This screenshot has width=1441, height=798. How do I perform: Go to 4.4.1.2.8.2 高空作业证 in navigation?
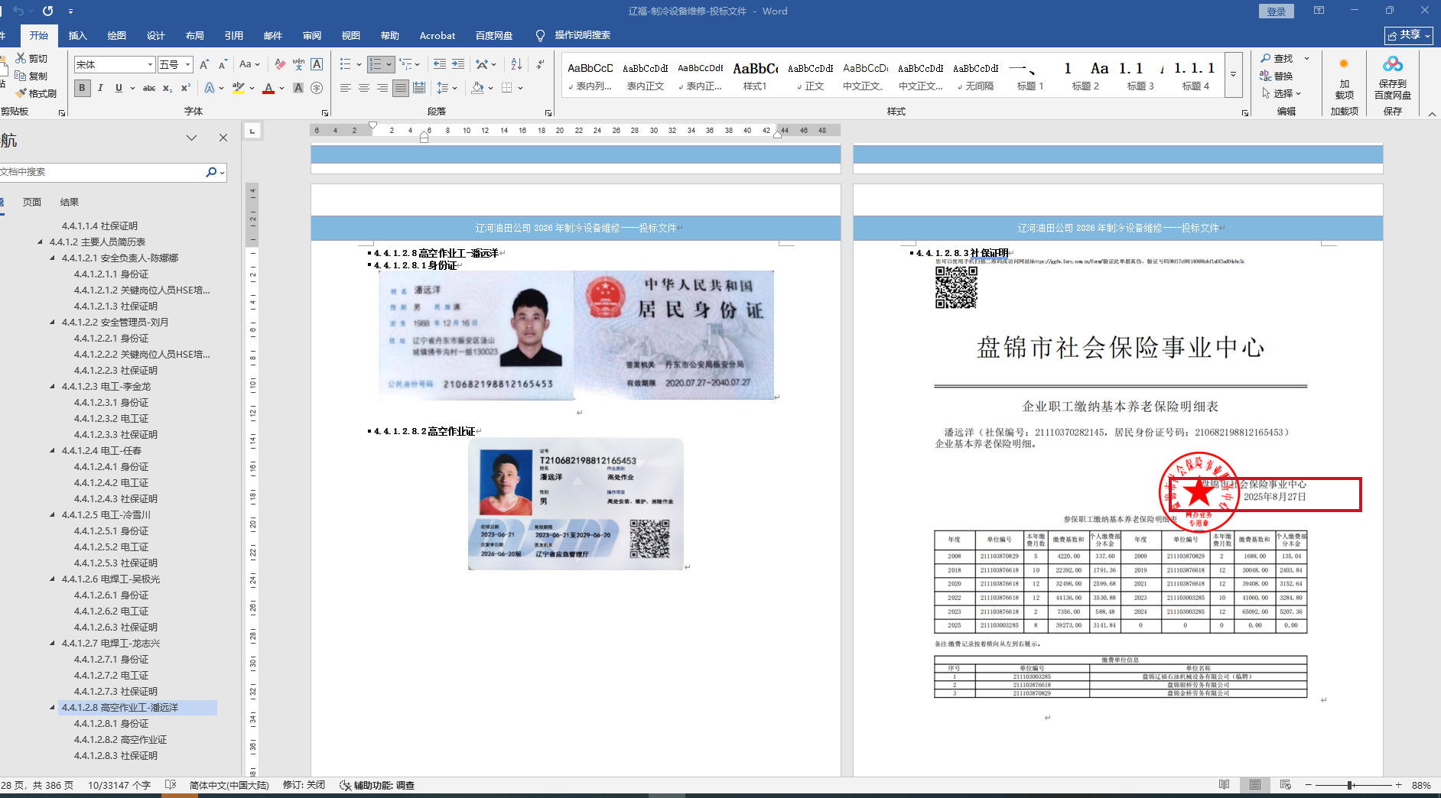pyautogui.click(x=121, y=740)
